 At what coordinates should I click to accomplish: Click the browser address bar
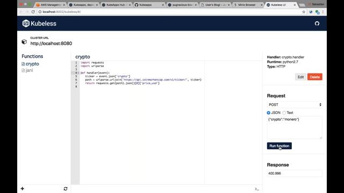pyautogui.click(x=169, y=12)
